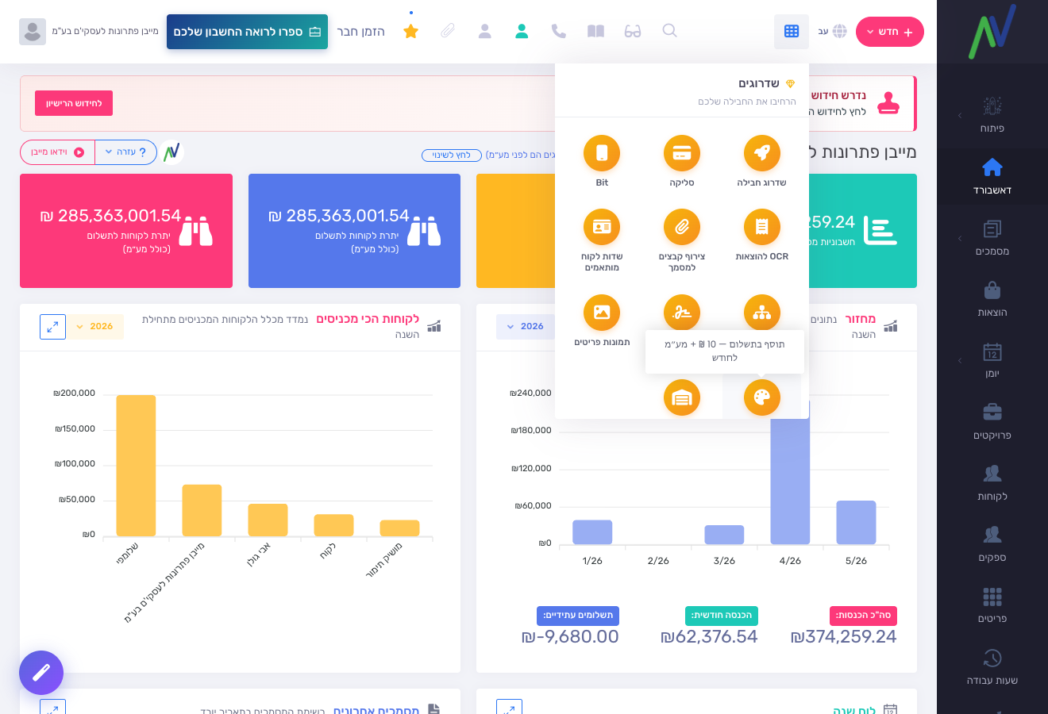Open the עזרה help dropdown
Viewport: 1048px width, 714px height.
[125, 152]
